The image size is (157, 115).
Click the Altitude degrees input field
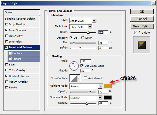[86, 71]
